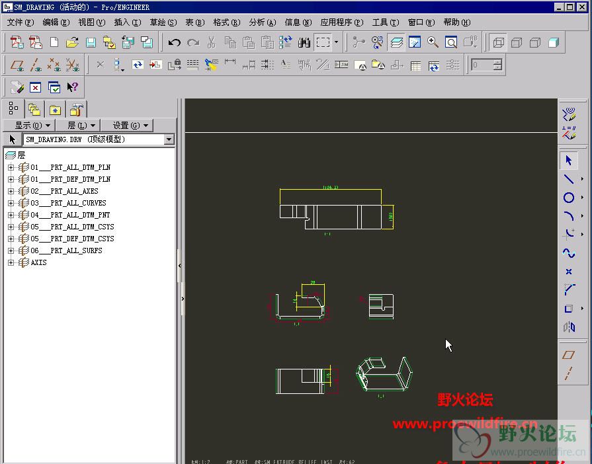Select the 04___PRT_ALL_DTM_PNT layer
This screenshot has height=464, width=592.
70,215
